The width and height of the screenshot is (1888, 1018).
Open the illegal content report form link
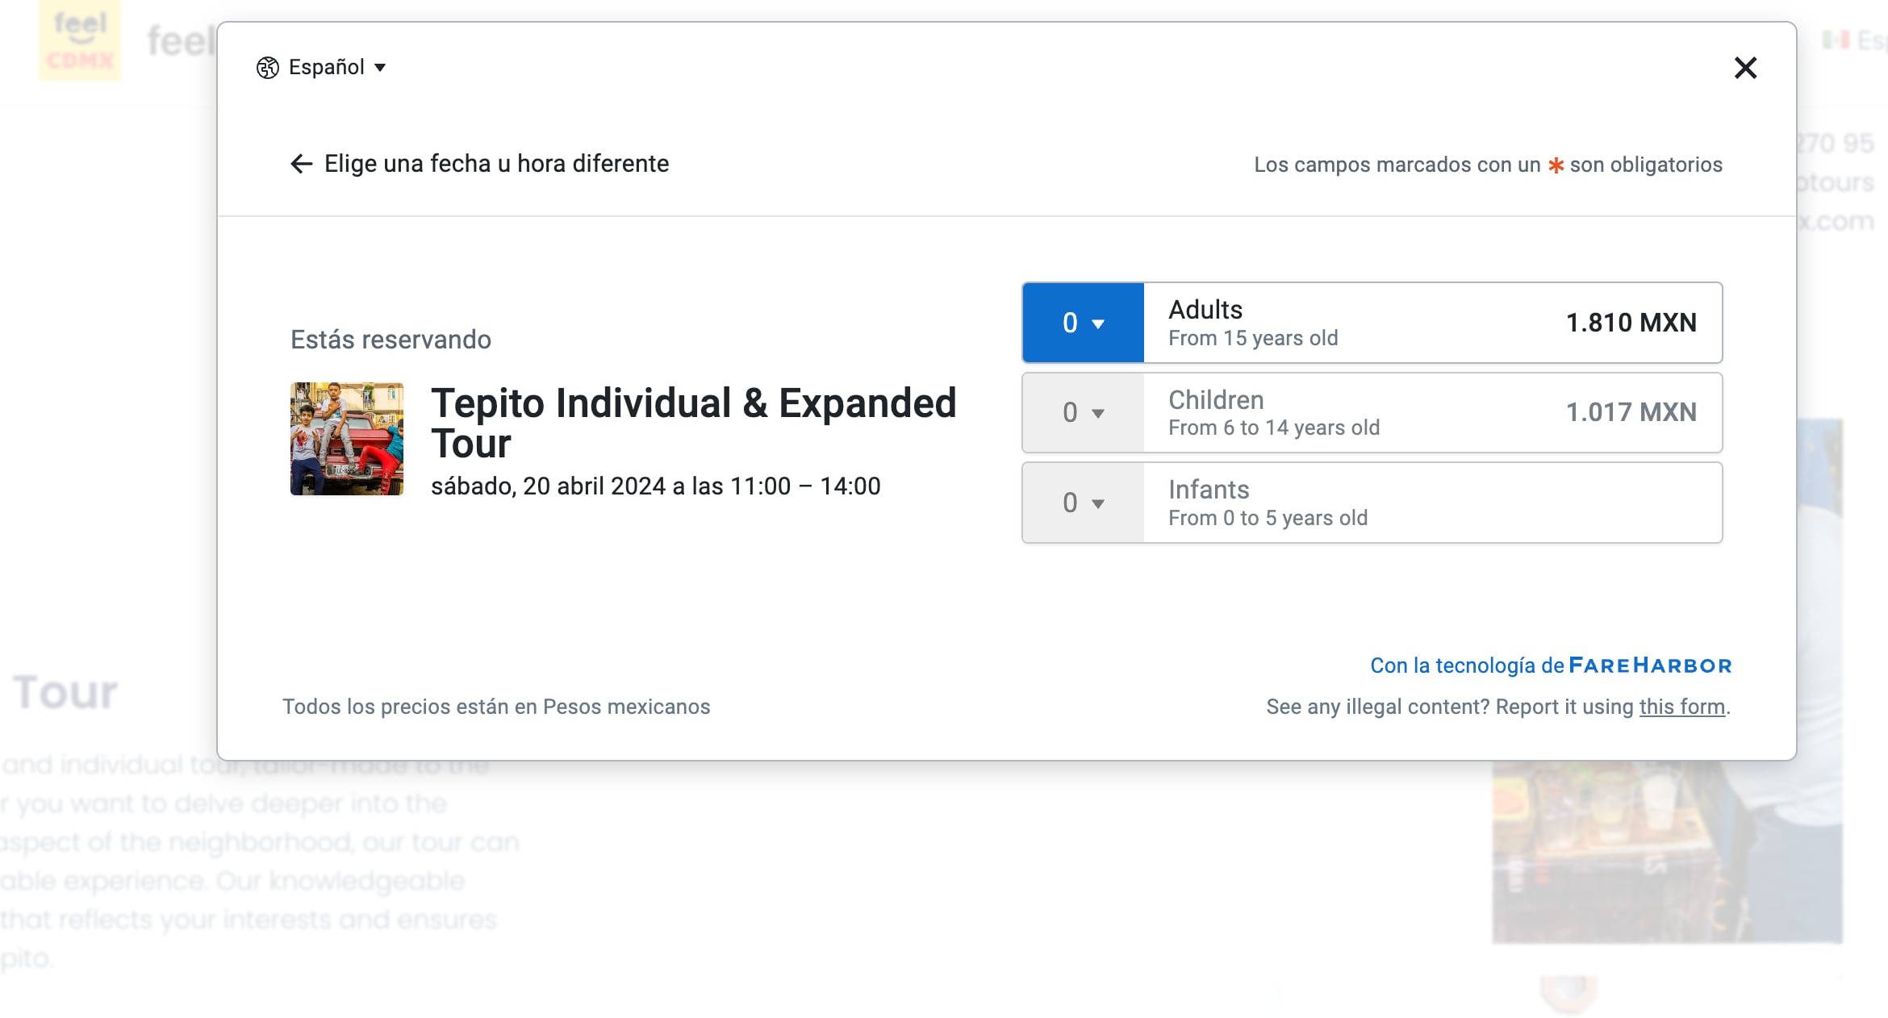[1681, 707]
